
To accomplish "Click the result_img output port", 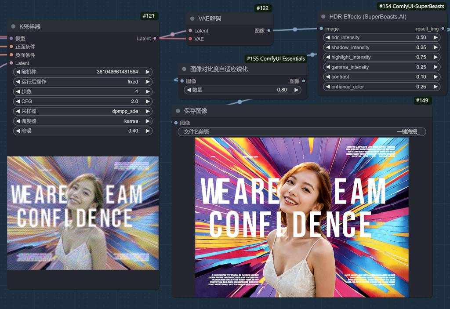I will (x=443, y=29).
